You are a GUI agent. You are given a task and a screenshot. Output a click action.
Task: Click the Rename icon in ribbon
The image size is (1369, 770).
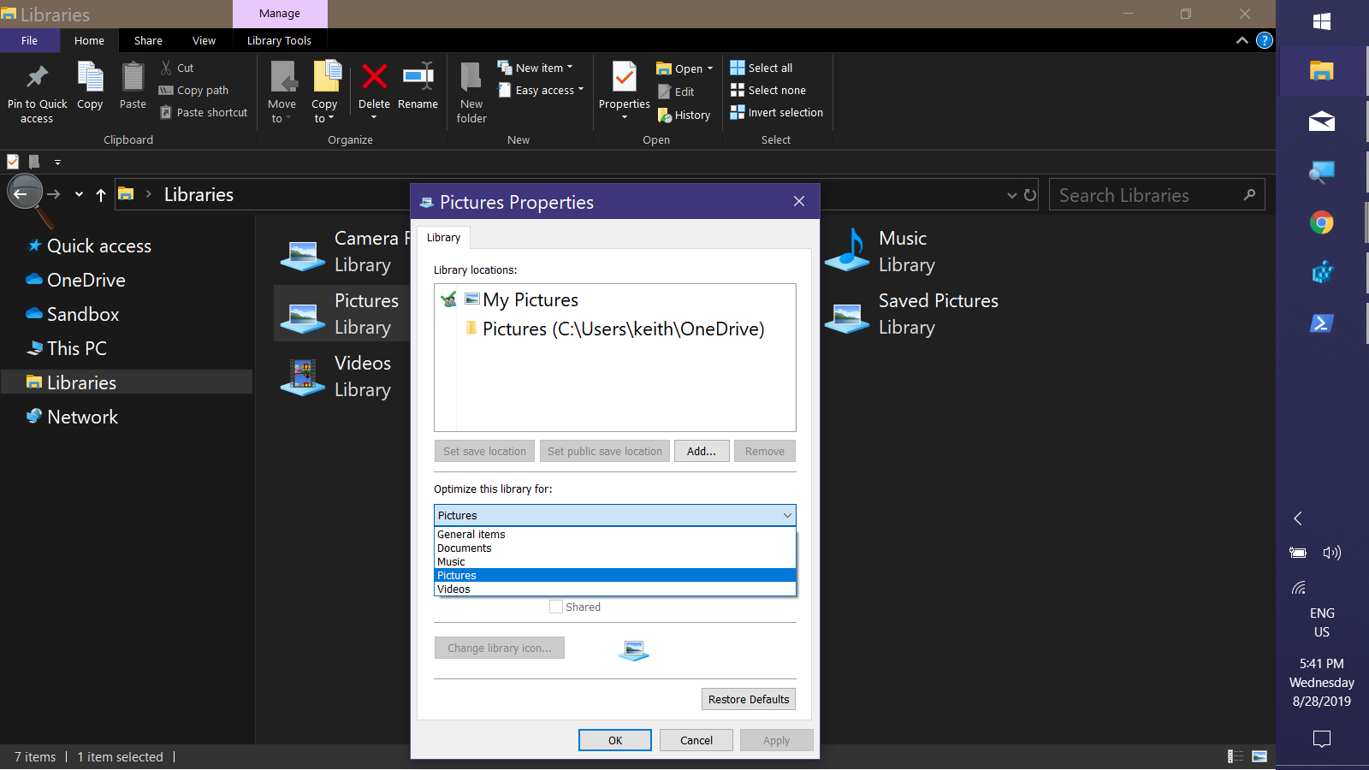[x=418, y=77]
